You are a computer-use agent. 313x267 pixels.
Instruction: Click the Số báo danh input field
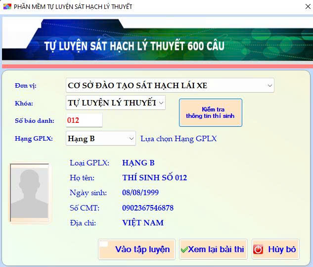tap(84, 120)
